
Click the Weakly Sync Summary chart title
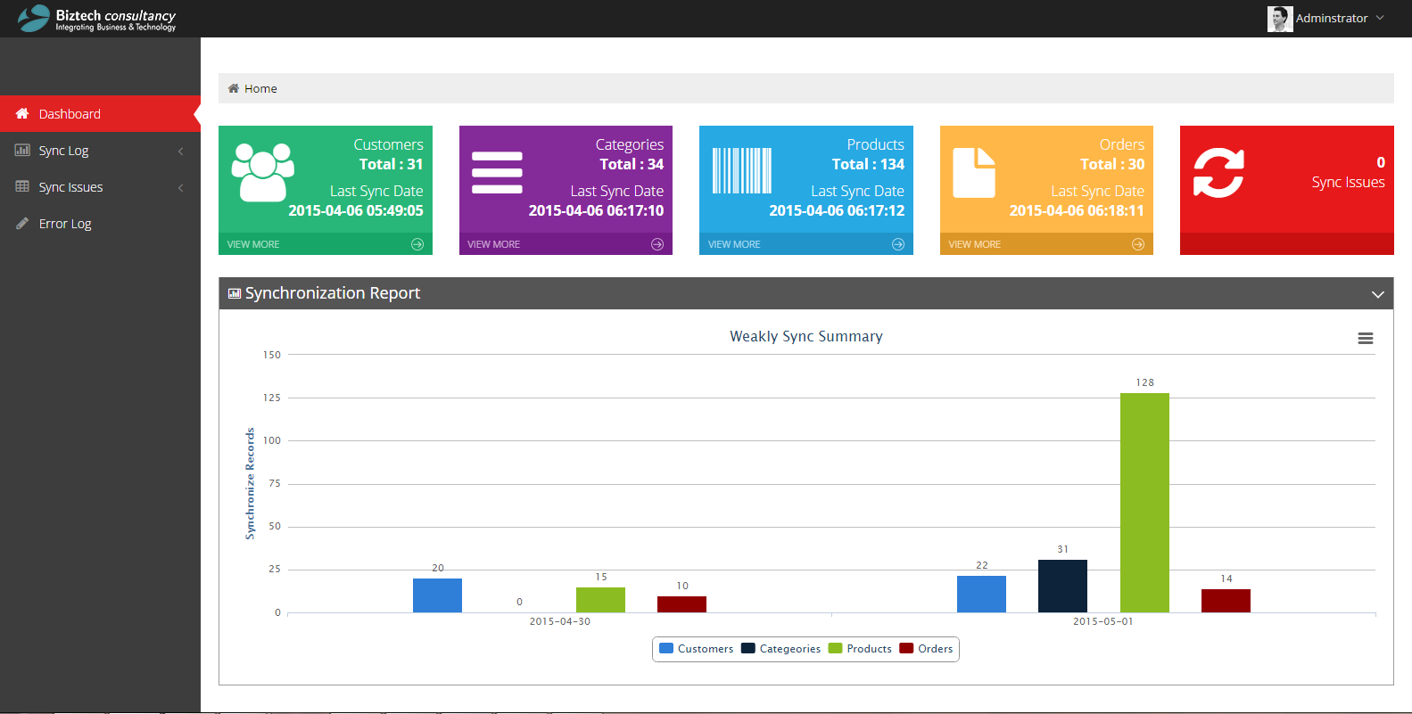click(x=806, y=336)
